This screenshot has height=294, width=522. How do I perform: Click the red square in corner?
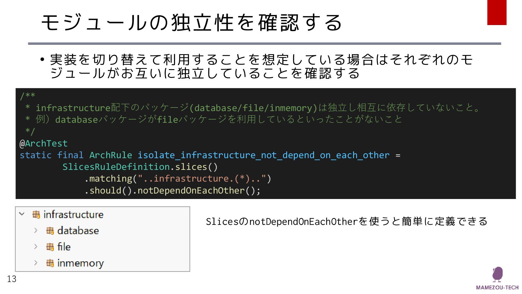tap(497, 13)
